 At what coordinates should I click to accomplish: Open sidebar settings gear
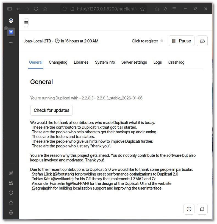(x=11, y=212)
